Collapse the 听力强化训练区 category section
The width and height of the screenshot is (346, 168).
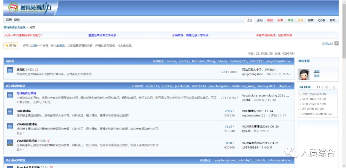pyautogui.click(x=289, y=161)
